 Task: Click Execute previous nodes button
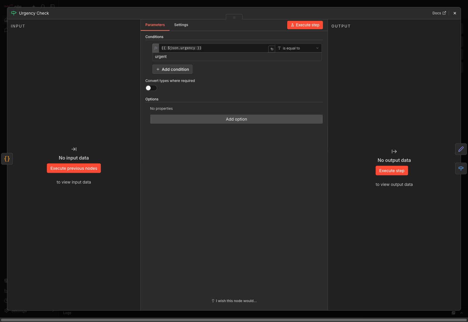(x=74, y=168)
